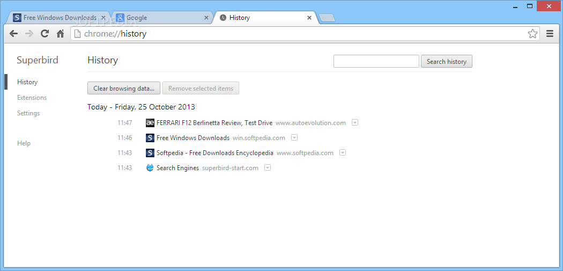Screen dimensions: 563x271
Task: Reload the page with the refresh icon
Action: pyautogui.click(x=45, y=34)
